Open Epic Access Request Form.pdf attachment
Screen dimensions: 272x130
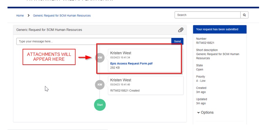coord(131,64)
